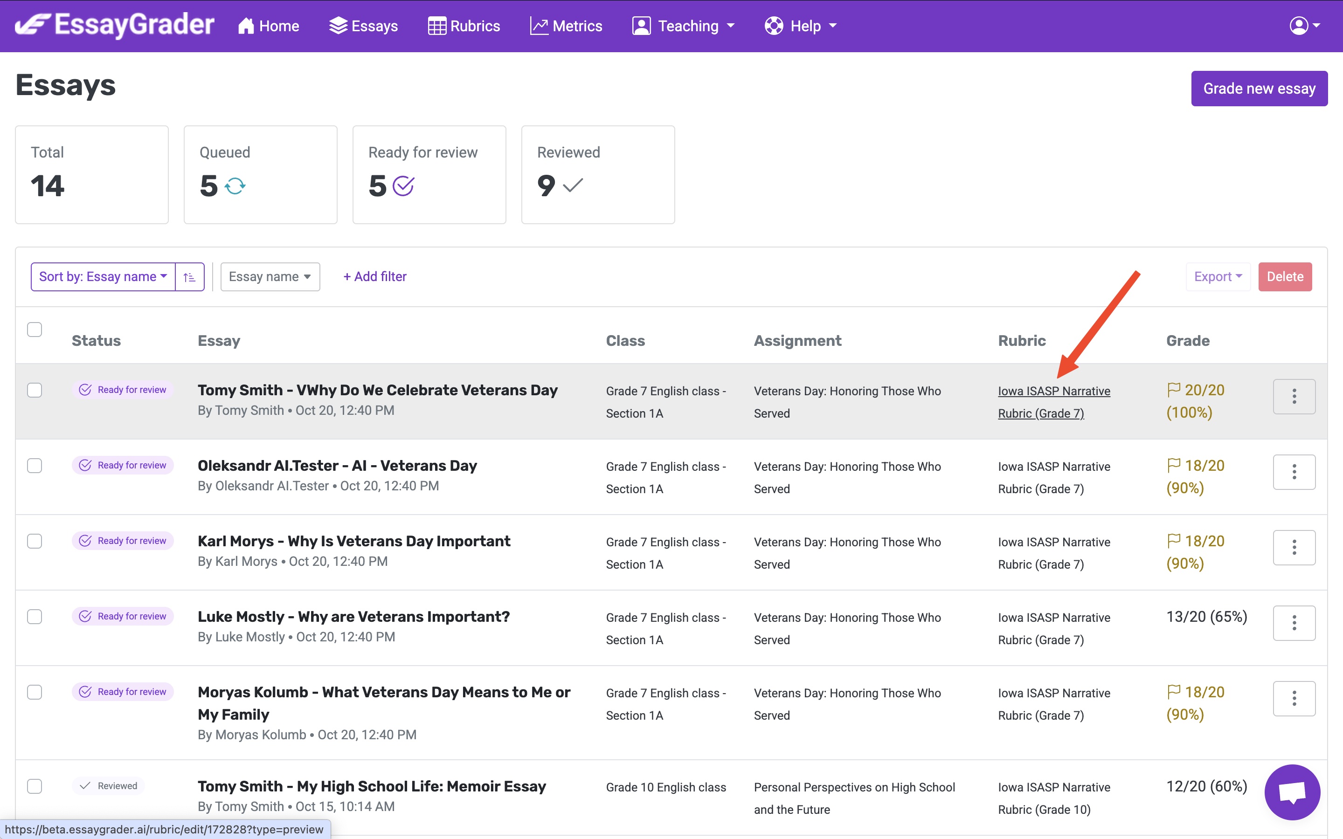
Task: Open the Reviewed essays count card
Action: (598, 175)
